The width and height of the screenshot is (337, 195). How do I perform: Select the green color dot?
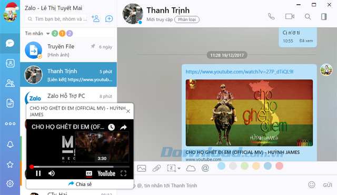tap(244, 166)
